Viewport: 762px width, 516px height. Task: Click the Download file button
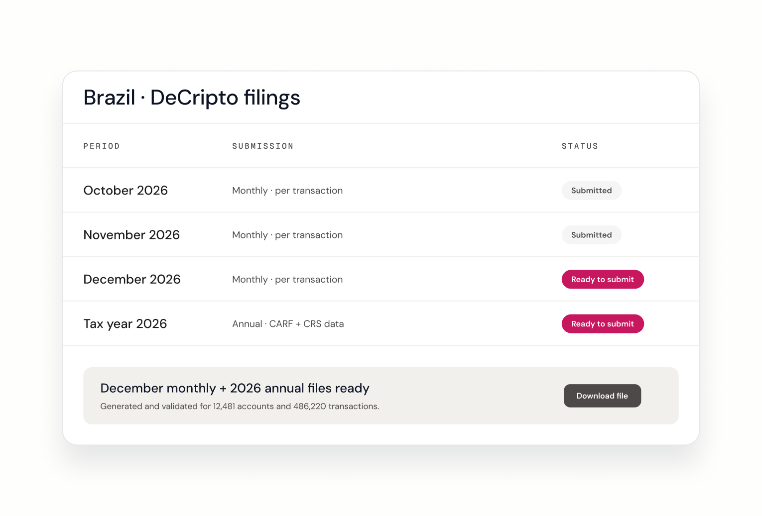[x=602, y=396]
